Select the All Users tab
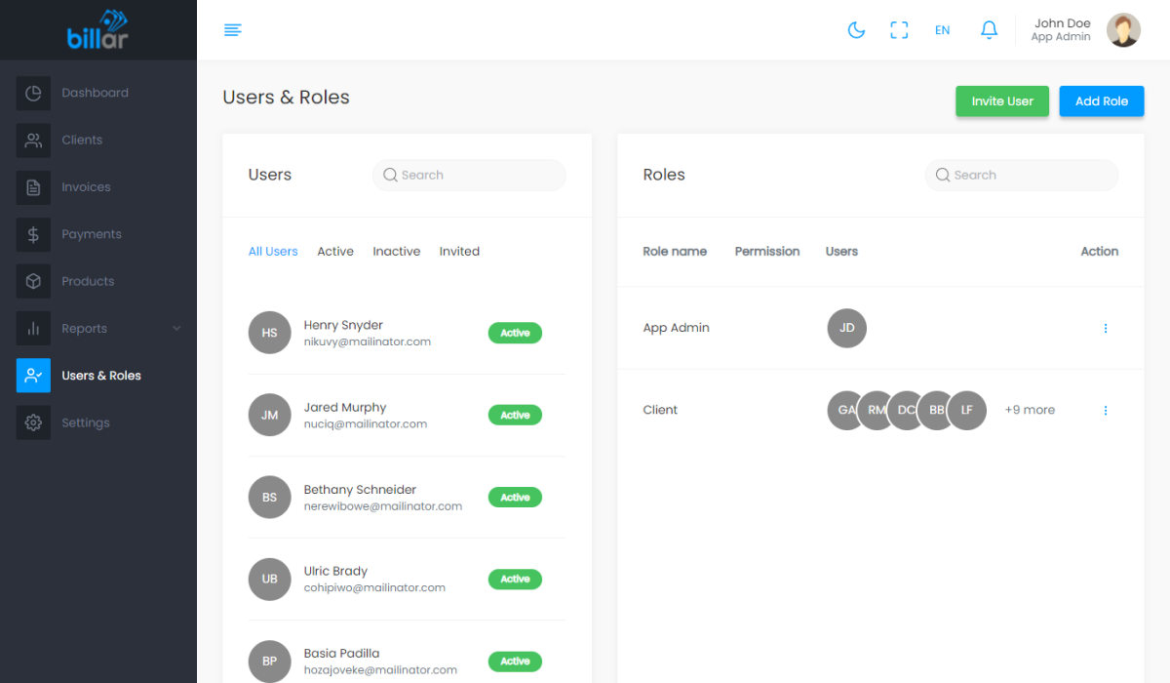 pos(273,252)
